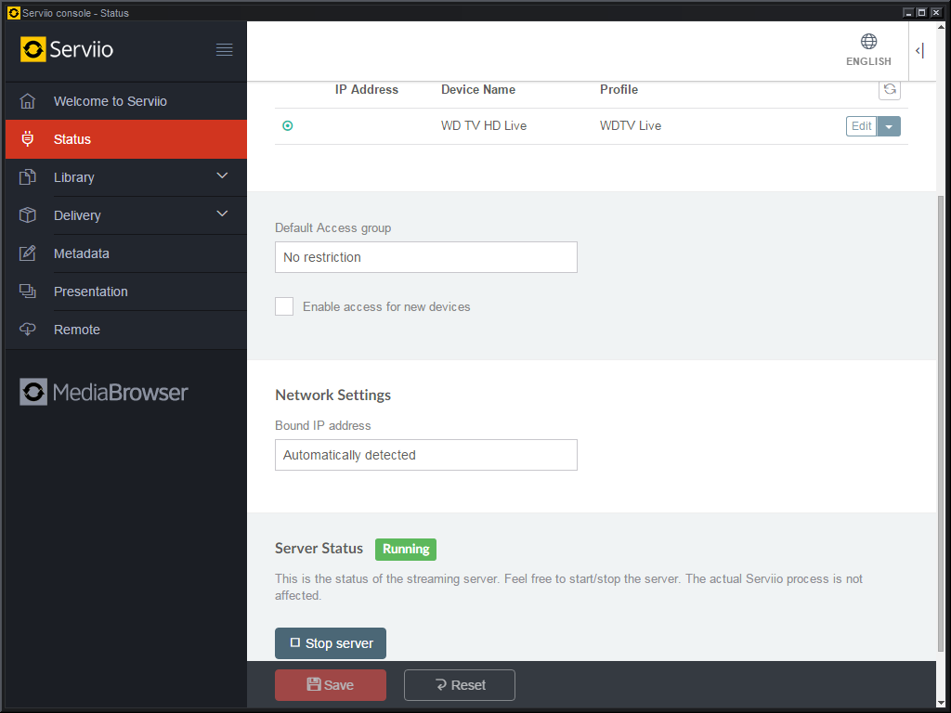Click the home icon beside Welcome to Serviio
Viewport: 951px width, 713px height.
tap(28, 101)
